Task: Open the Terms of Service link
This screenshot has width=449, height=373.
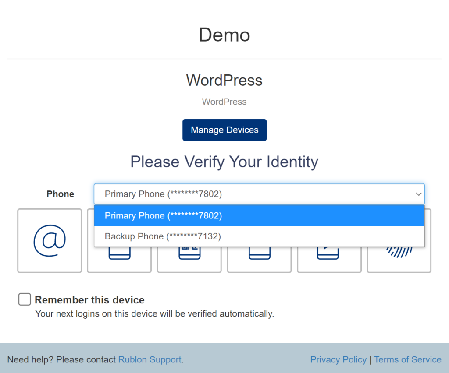Action: point(407,359)
